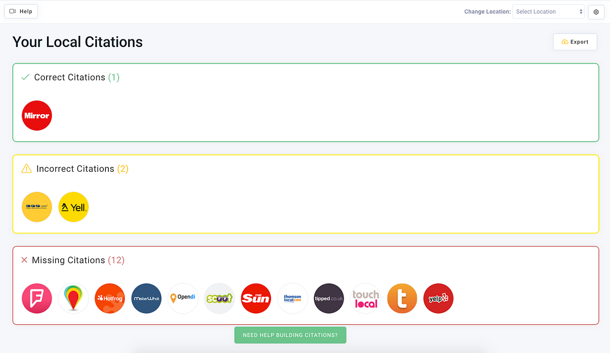Select the Foursquare missing citation icon
This screenshot has height=353, width=610.
point(37,298)
